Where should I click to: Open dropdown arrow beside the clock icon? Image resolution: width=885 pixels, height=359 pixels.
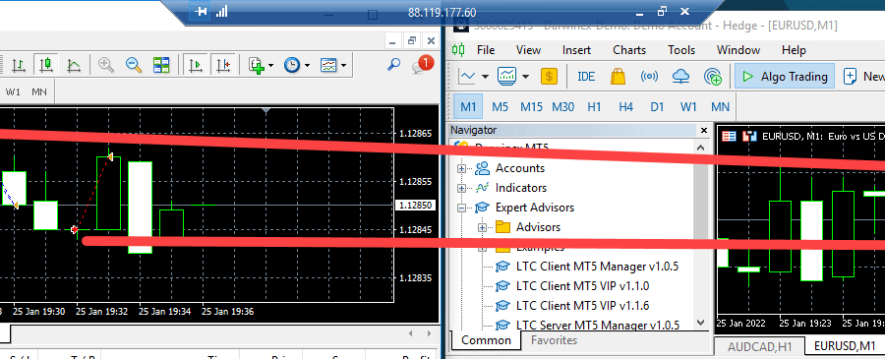[x=307, y=66]
